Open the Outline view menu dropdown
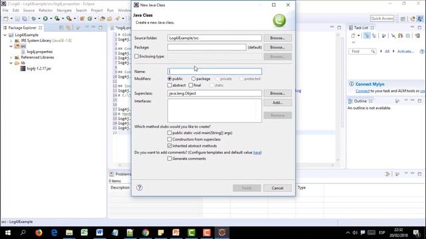This screenshot has height=239, width=426. [406, 101]
